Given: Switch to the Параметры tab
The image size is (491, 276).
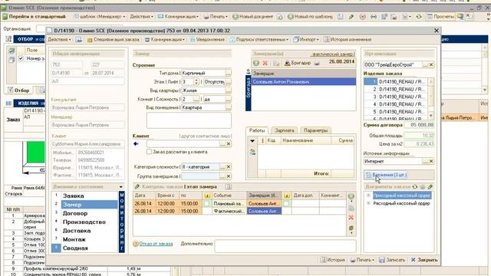Looking at the screenshot, I should [x=315, y=130].
